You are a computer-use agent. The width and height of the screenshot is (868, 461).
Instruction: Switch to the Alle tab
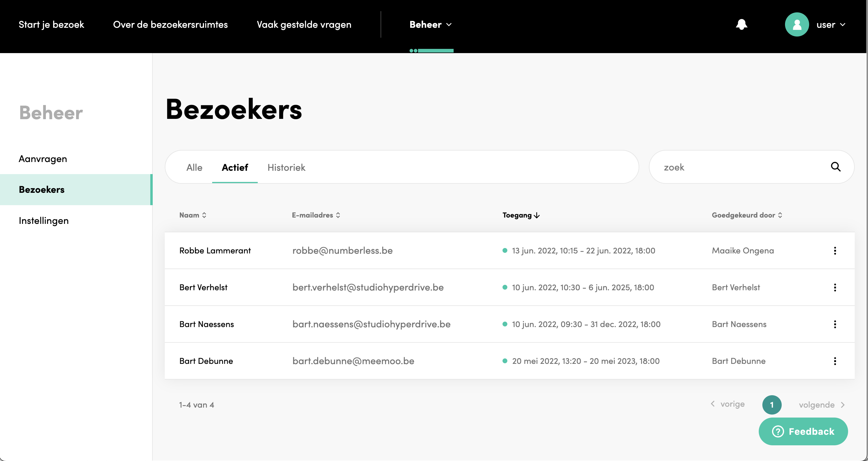(194, 167)
